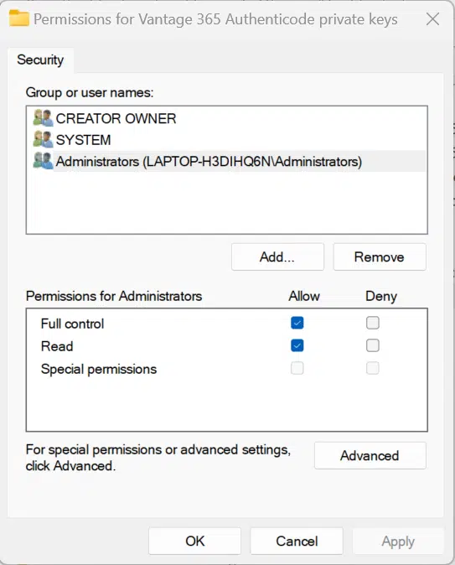The width and height of the screenshot is (455, 565).
Task: Click the Full control permission label
Action: click(x=72, y=324)
